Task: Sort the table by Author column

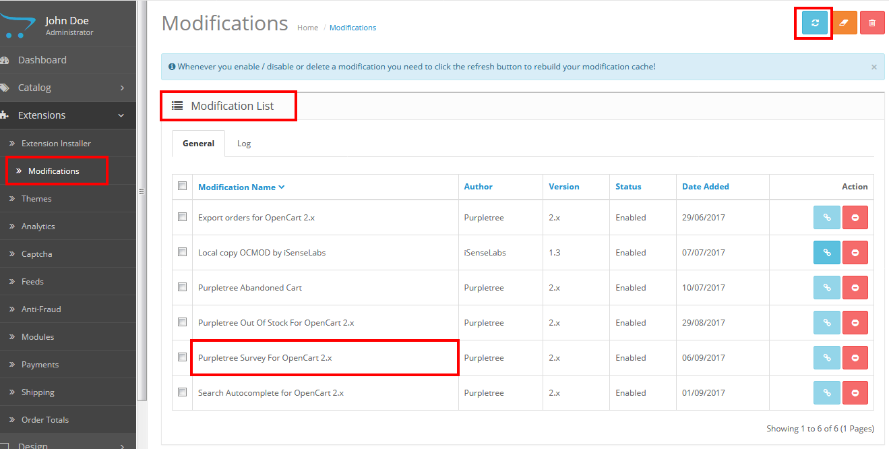Action: tap(478, 187)
